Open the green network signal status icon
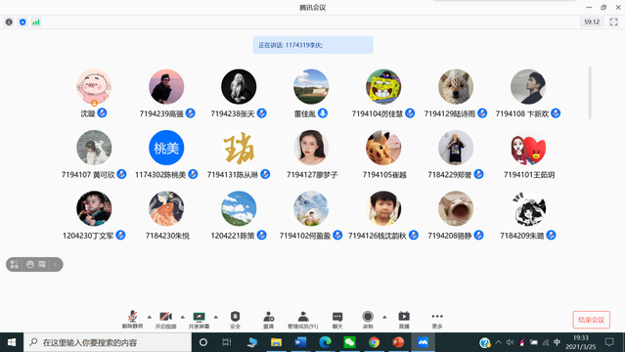Viewport: 625px width, 352px height. [x=36, y=22]
